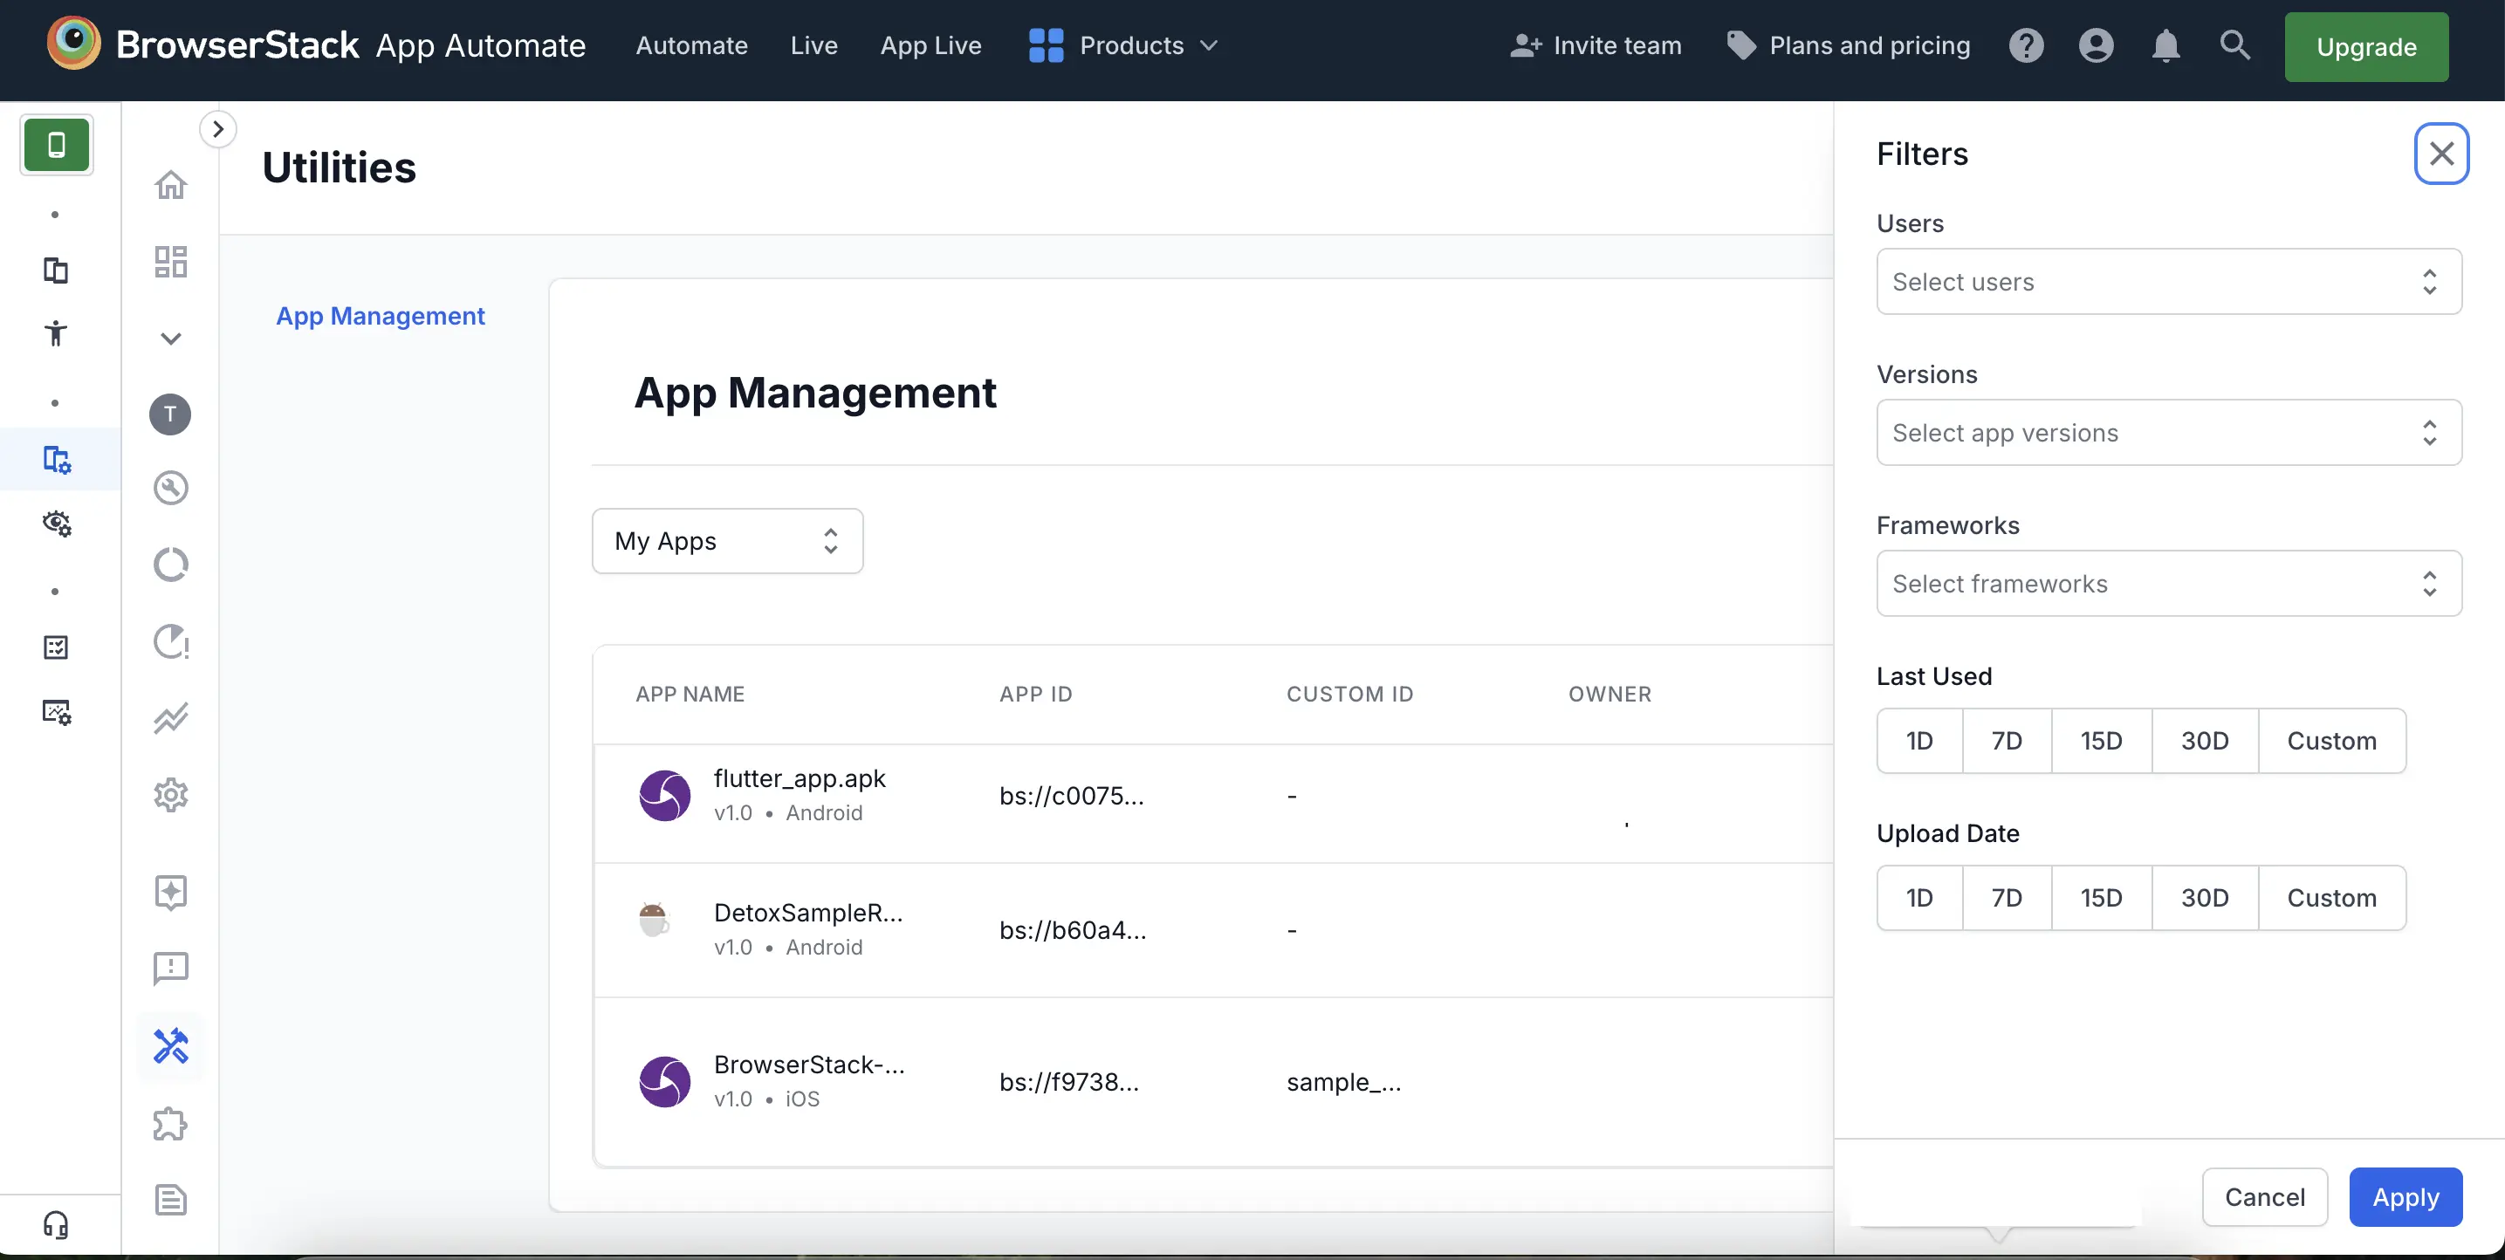The width and height of the screenshot is (2505, 1260).
Task: Open the Automate nav item
Action: point(691,45)
